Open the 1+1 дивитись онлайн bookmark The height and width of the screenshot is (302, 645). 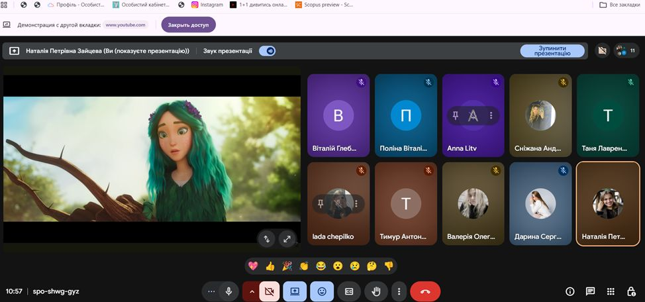pyautogui.click(x=259, y=5)
